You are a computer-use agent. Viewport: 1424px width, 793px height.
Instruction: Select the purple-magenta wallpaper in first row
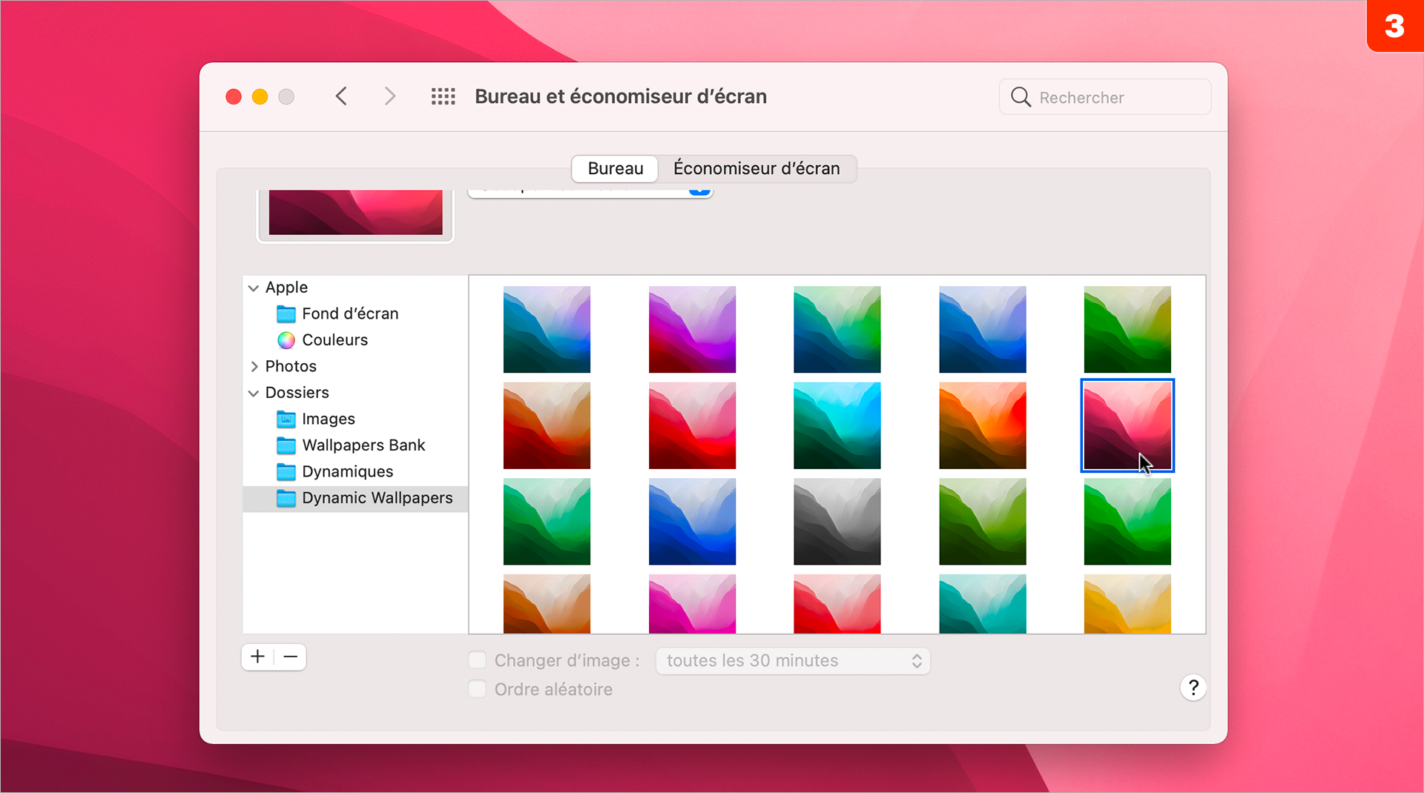click(x=692, y=330)
